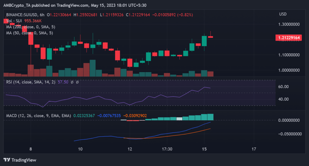Open the MA 50 indicator legend
Viewport: 309px width, 166px height.
pyautogui.click(x=29, y=33)
